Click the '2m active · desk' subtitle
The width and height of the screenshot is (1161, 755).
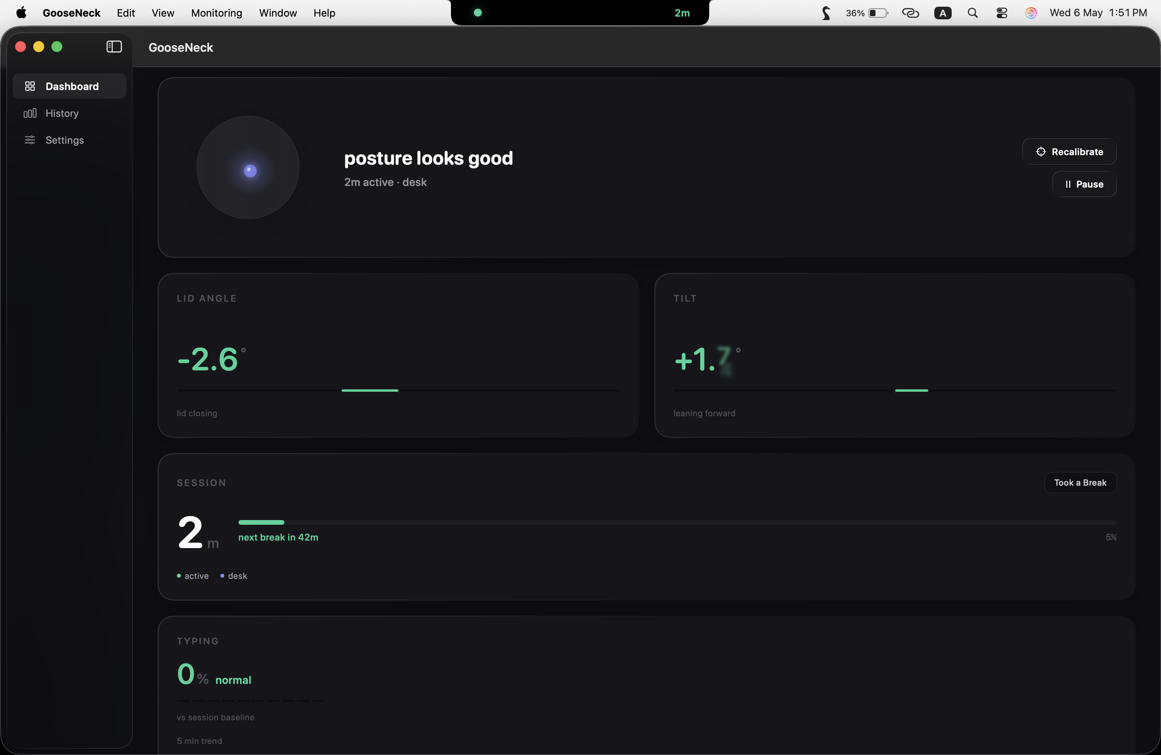point(385,182)
